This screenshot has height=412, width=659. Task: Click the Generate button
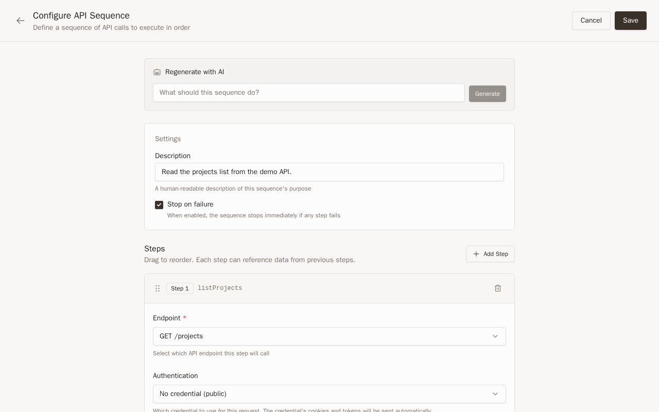point(488,94)
